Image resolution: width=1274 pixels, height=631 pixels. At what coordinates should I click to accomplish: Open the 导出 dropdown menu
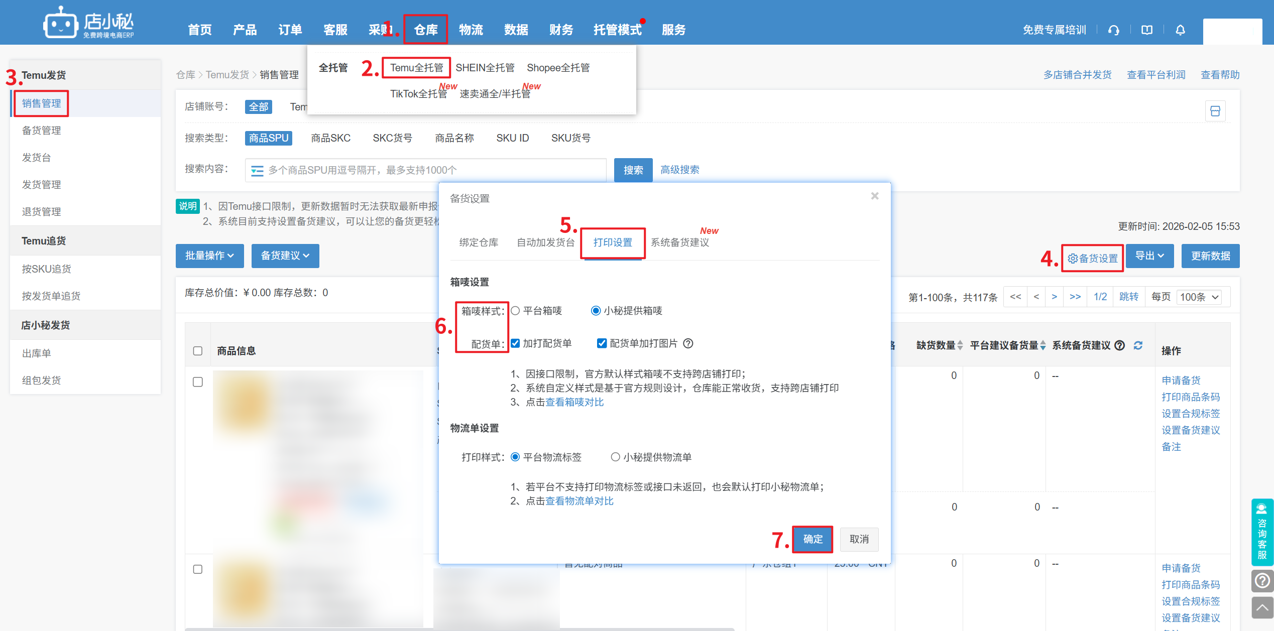[1149, 256]
